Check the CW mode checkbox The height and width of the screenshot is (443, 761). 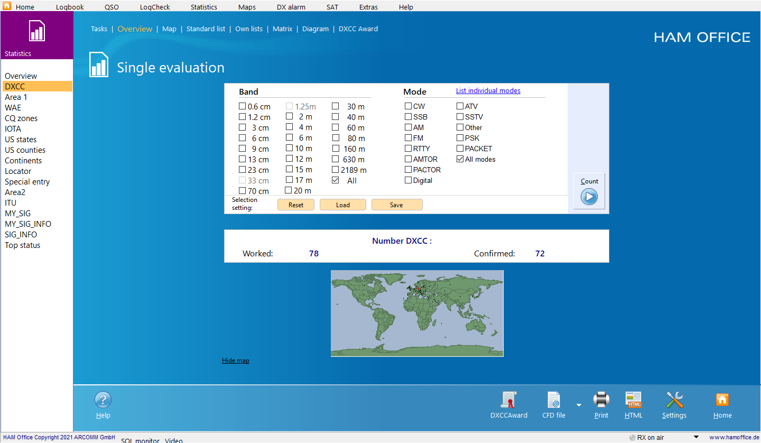[x=408, y=106]
